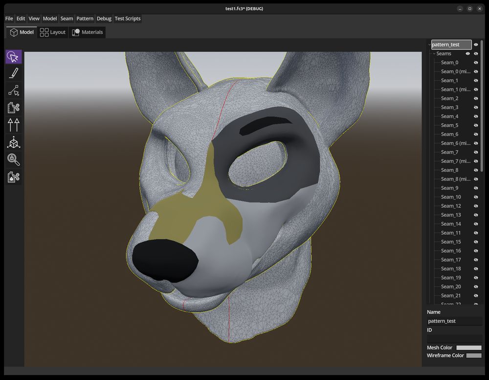Select Seam_6 in the seam list
489x380 pixels.
click(x=449, y=134)
